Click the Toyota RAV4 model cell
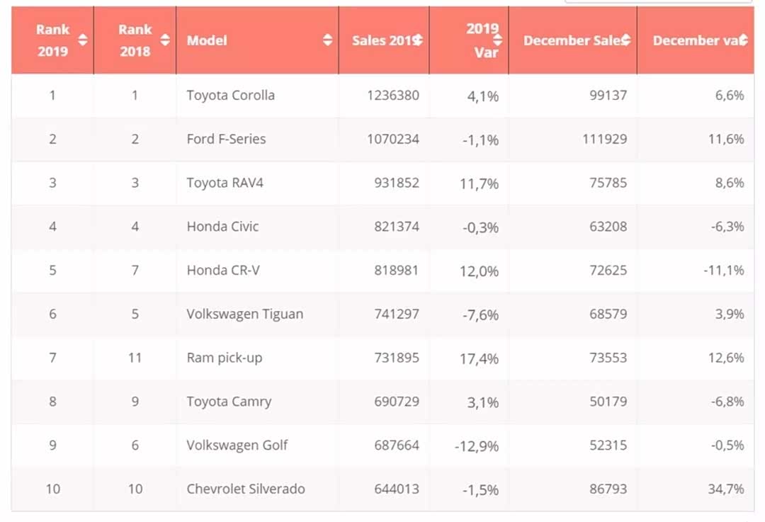765x522 pixels. coord(225,183)
